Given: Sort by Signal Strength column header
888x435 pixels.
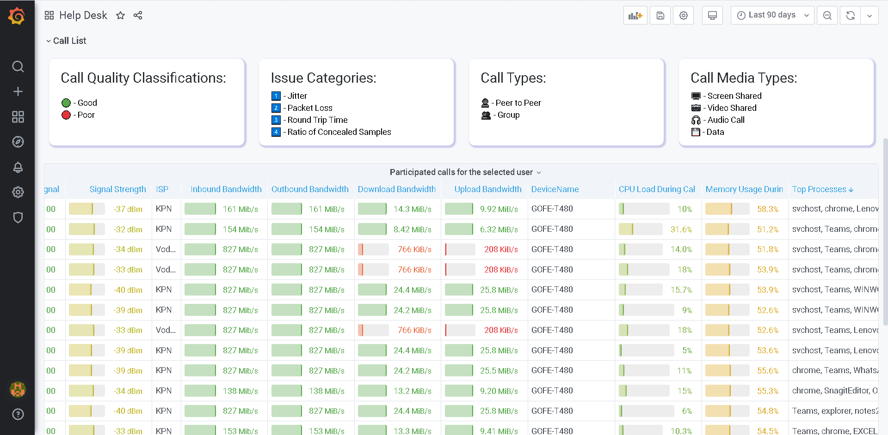Looking at the screenshot, I should pyautogui.click(x=117, y=189).
